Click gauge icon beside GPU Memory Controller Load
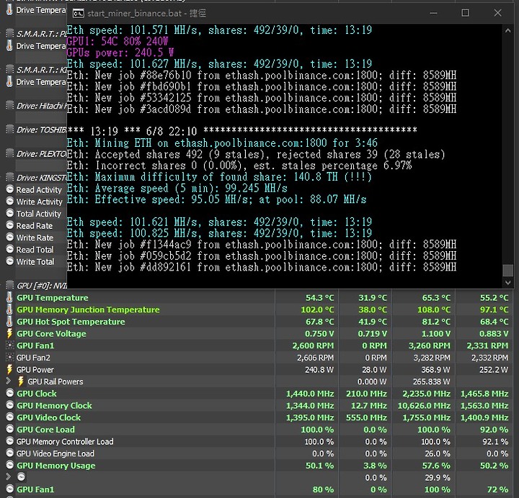This screenshot has height=498, width=519. point(10,441)
